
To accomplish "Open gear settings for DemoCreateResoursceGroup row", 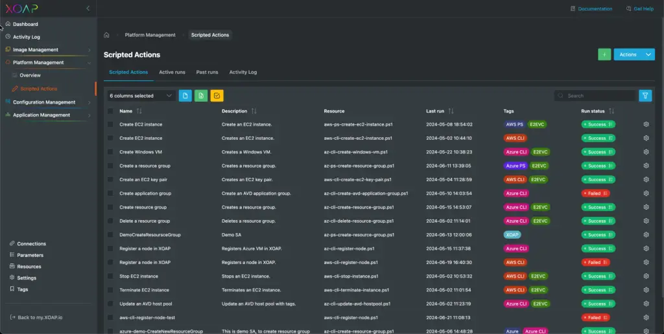I will [646, 235].
